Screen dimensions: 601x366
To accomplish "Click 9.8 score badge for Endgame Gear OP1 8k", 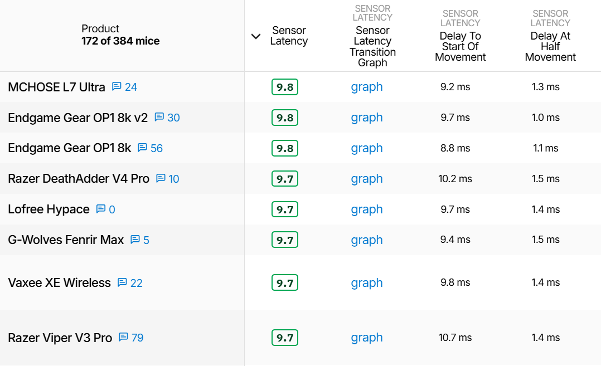I will (x=285, y=148).
